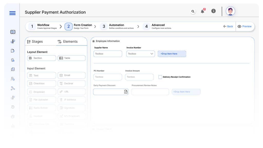The height and width of the screenshot is (148, 263).
Task: Select the Dropdown input element
Action: pyautogui.click(x=41, y=92)
